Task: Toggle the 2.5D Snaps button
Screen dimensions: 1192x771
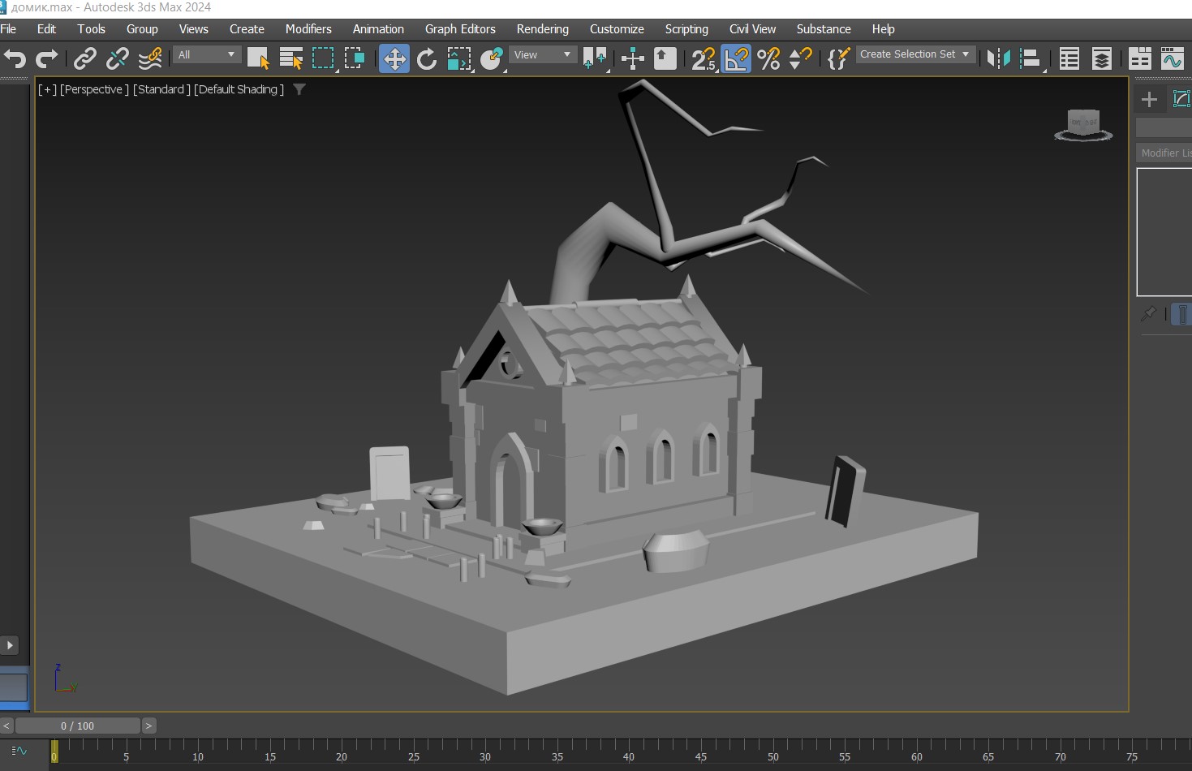Action: click(703, 58)
